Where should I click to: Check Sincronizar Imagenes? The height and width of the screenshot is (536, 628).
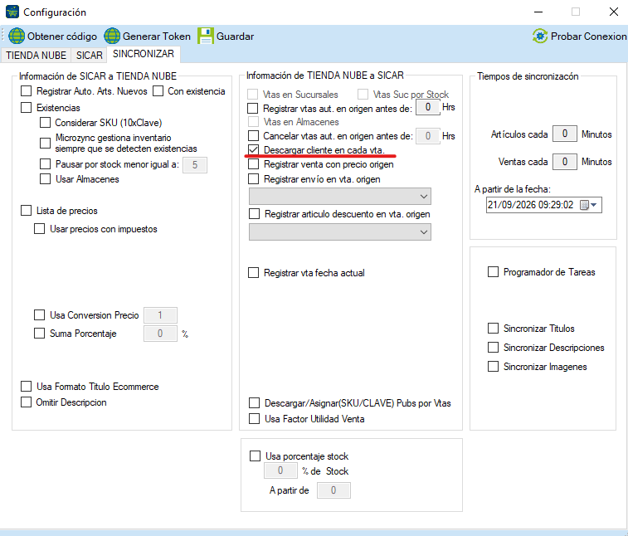(493, 366)
